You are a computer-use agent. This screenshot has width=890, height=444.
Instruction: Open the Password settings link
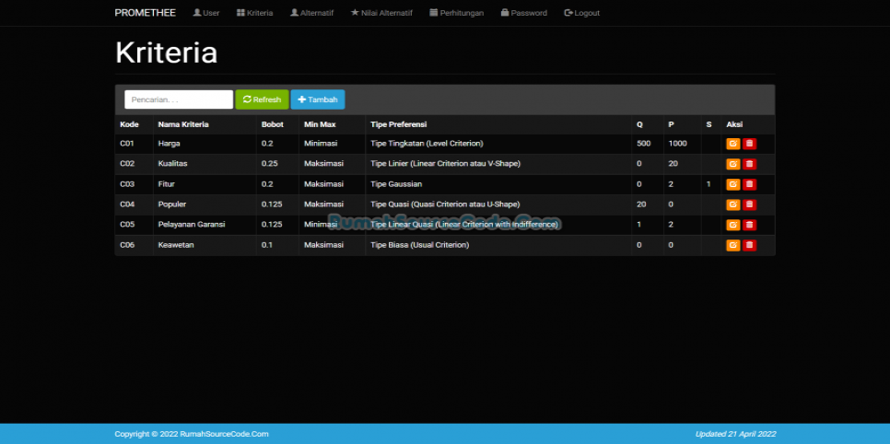pyautogui.click(x=523, y=13)
